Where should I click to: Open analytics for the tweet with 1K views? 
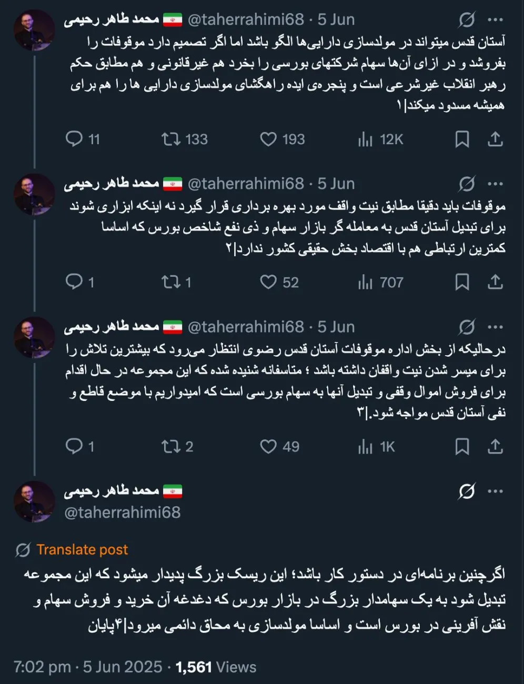365,447
